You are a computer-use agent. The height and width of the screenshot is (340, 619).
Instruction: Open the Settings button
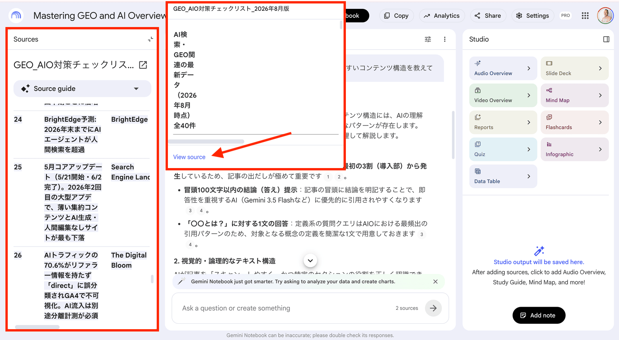tap(533, 15)
